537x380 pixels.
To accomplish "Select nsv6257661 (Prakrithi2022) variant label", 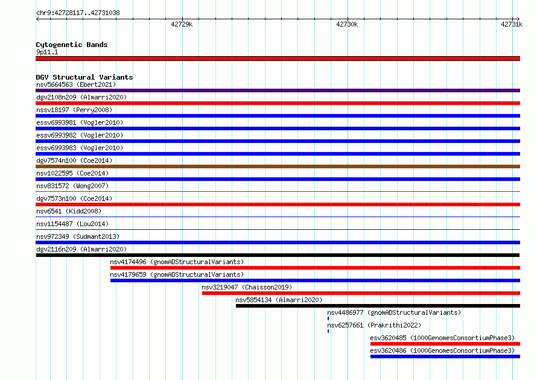I will point(374,325).
